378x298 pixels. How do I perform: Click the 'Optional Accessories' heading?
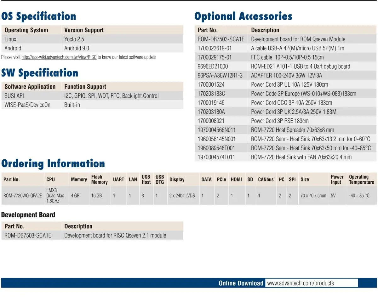[243, 16]
